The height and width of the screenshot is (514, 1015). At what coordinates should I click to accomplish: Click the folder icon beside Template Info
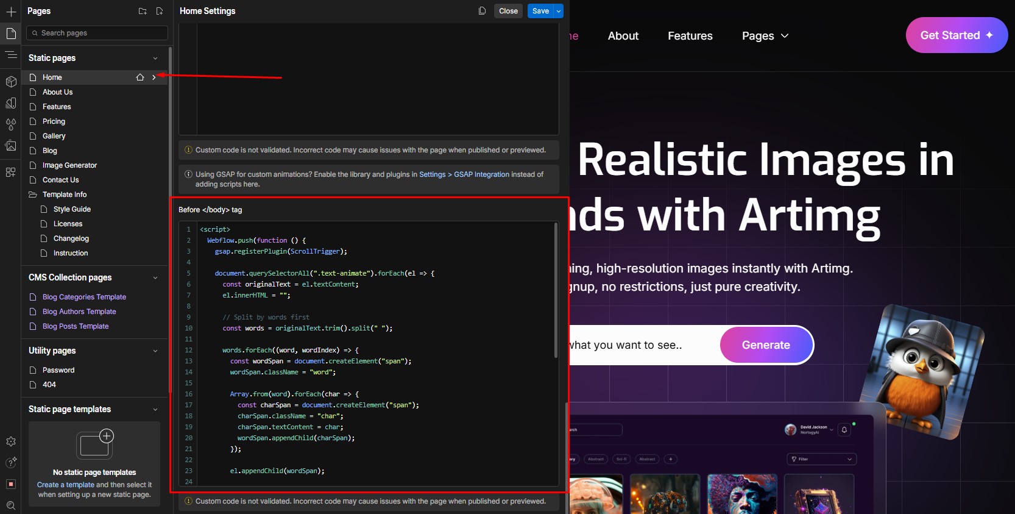[33, 195]
